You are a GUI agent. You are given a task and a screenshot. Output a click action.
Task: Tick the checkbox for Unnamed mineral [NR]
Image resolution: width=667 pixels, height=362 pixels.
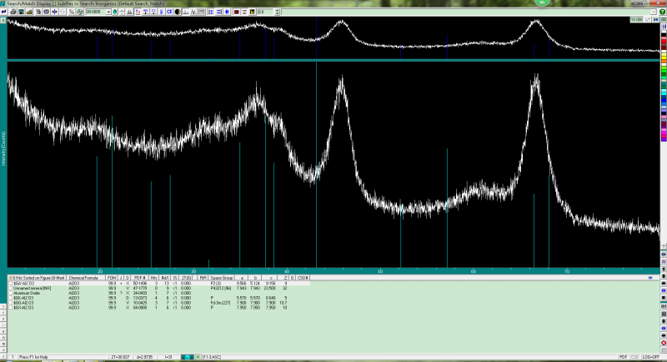(10, 288)
